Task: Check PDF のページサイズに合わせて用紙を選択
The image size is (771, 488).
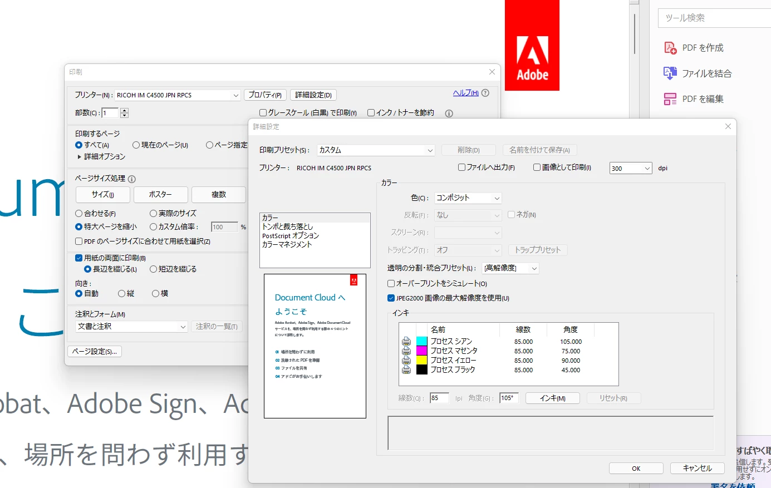Action: (x=78, y=241)
